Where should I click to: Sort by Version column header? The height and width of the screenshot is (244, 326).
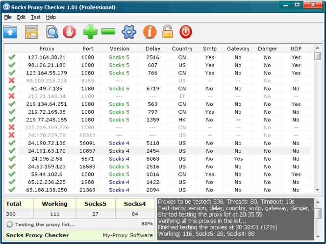pos(120,49)
